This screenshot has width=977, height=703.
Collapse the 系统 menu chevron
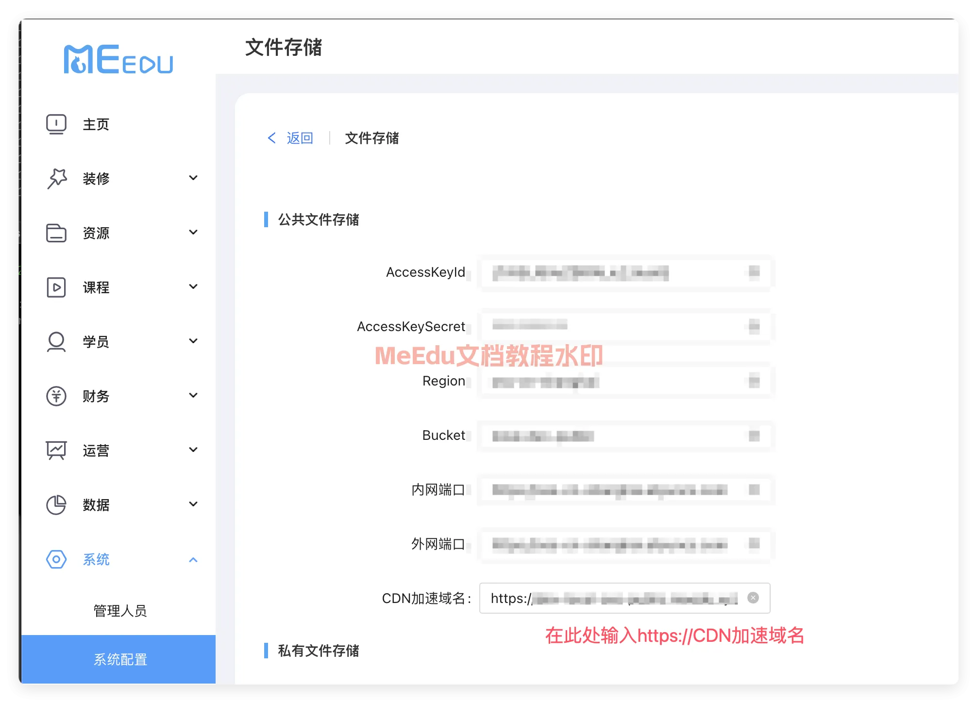193,560
